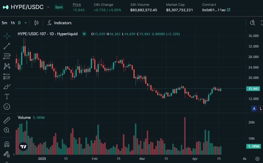The width and height of the screenshot is (263, 163).
Task: Select the Text annotation tool
Action: point(7,97)
